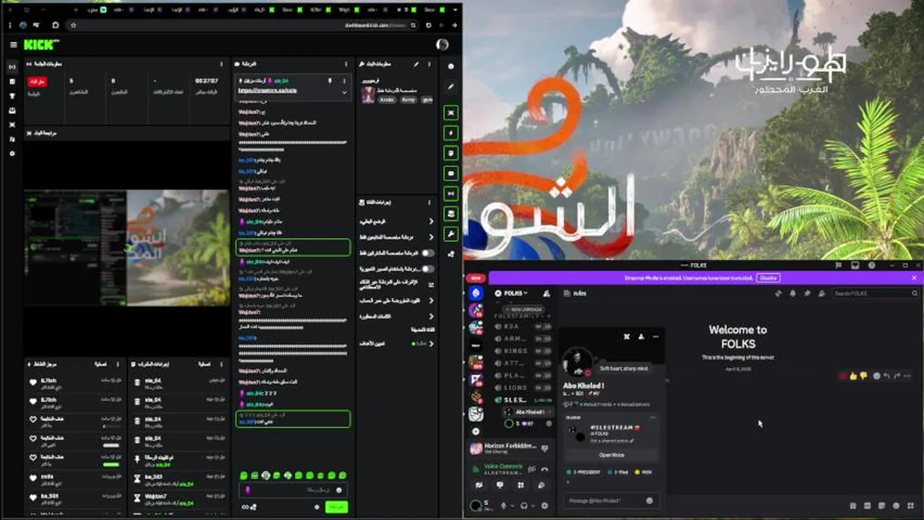924x520 pixels.
Task: Select the broadcast icon in Kick left sidebar
Action: (x=12, y=67)
